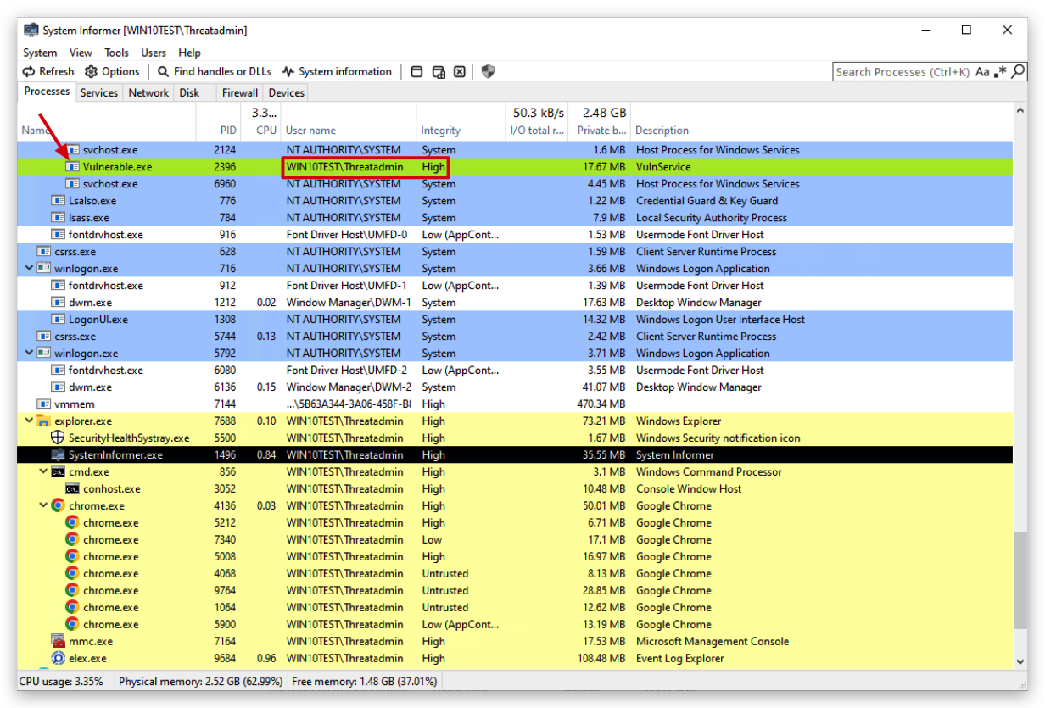1045x708 pixels.
Task: Click the cmd.exe console icon
Action: [58, 472]
